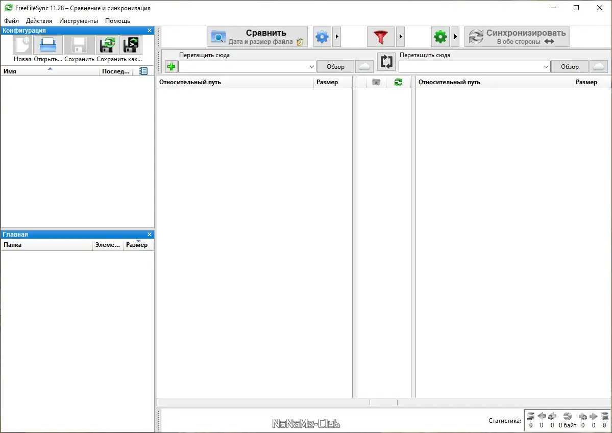The width and height of the screenshot is (612, 433).
Task: Expand filter settings arrow dropdown
Action: point(401,37)
